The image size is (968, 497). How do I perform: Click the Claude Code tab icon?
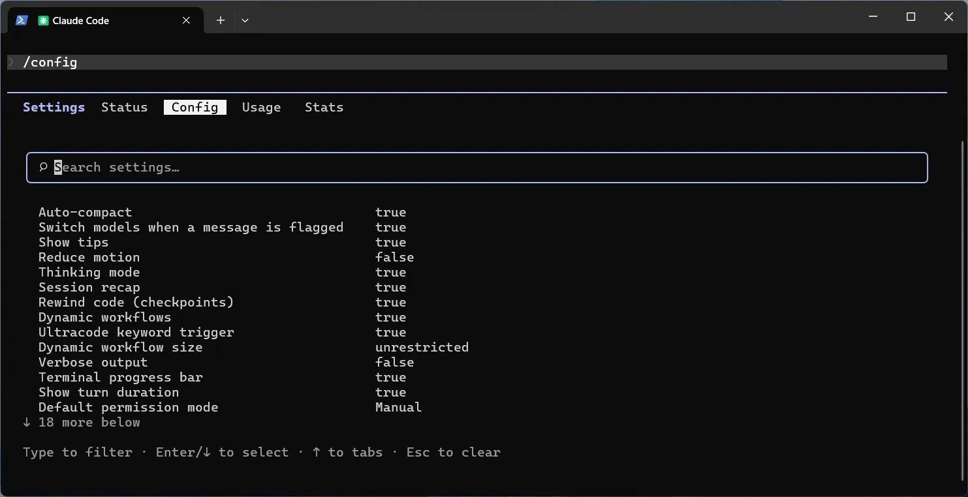pyautogui.click(x=43, y=20)
